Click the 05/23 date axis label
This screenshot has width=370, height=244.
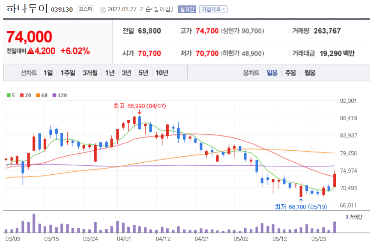click(319, 239)
